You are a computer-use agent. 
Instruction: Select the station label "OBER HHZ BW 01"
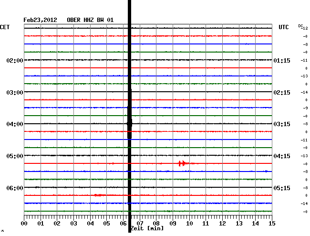(x=90, y=20)
